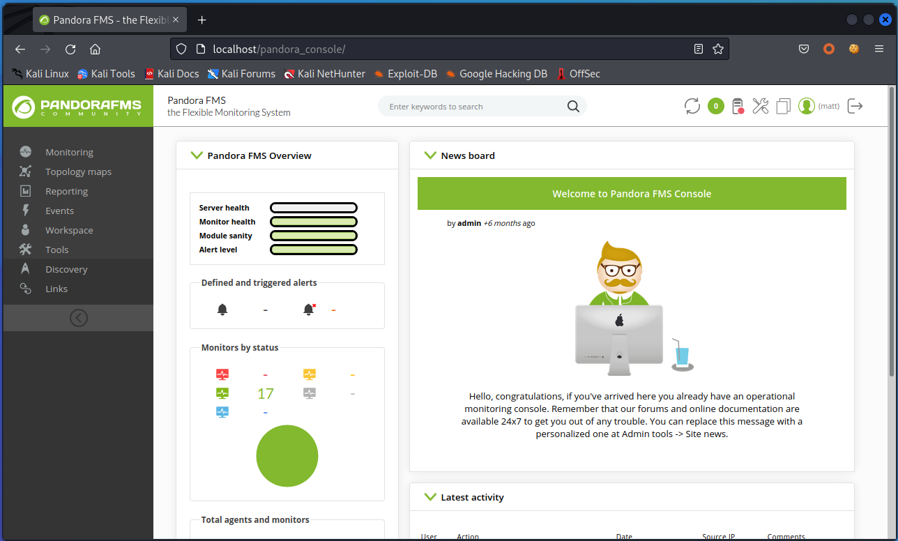The image size is (898, 541).
Task: Open the Topology maps sidebar menu
Action: pyautogui.click(x=77, y=172)
